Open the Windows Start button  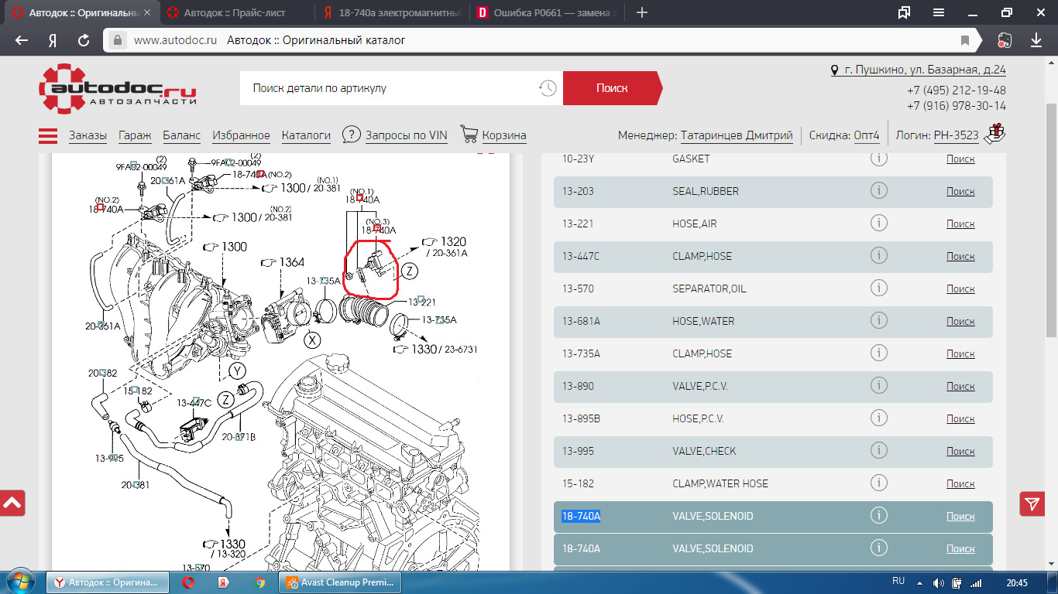click(x=21, y=582)
